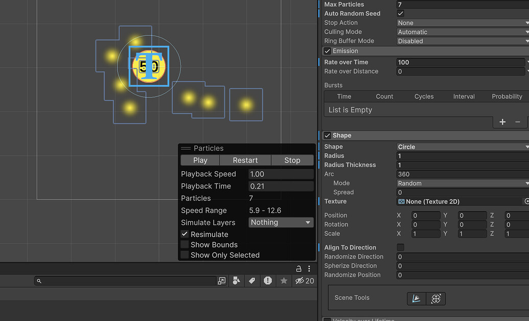Open the Simulate Layers dropdown showing Nothing
The width and height of the screenshot is (529, 321).
pos(280,222)
